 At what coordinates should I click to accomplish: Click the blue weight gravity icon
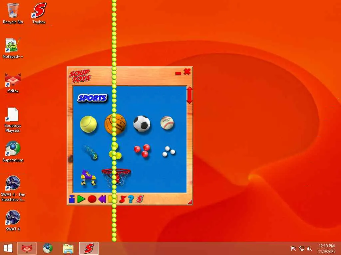click(x=72, y=199)
